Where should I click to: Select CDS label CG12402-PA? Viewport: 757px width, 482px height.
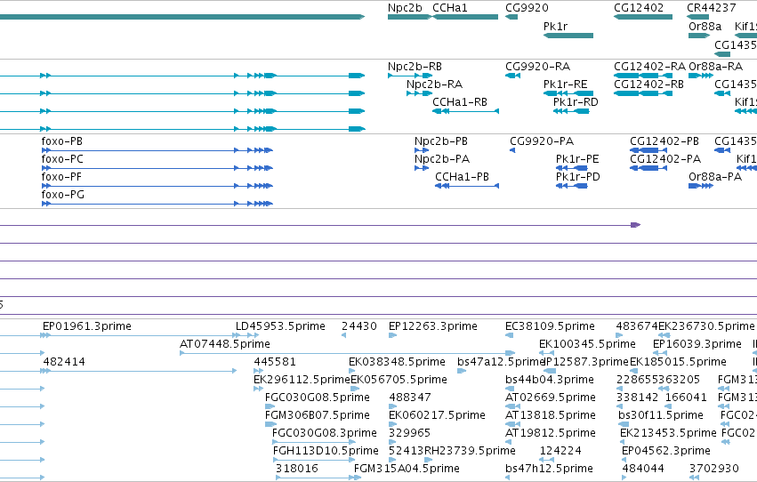(x=665, y=159)
